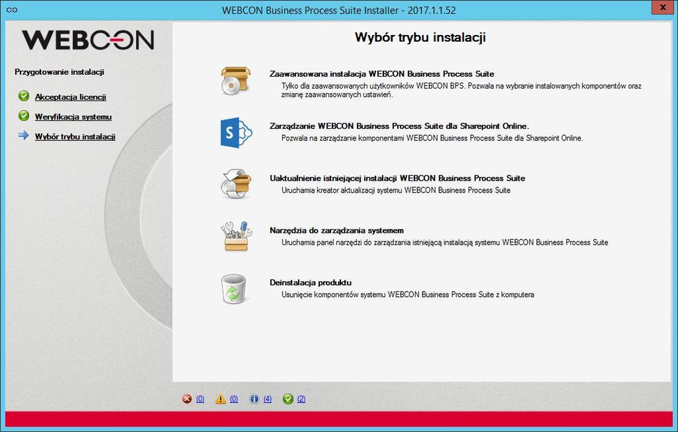Choose Narzędzia do zarządzania systemem
Viewport: 678px width, 432px height.
336,231
